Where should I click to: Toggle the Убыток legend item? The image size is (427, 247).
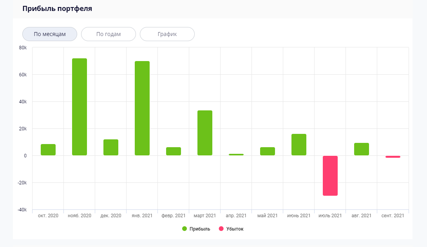235,229
